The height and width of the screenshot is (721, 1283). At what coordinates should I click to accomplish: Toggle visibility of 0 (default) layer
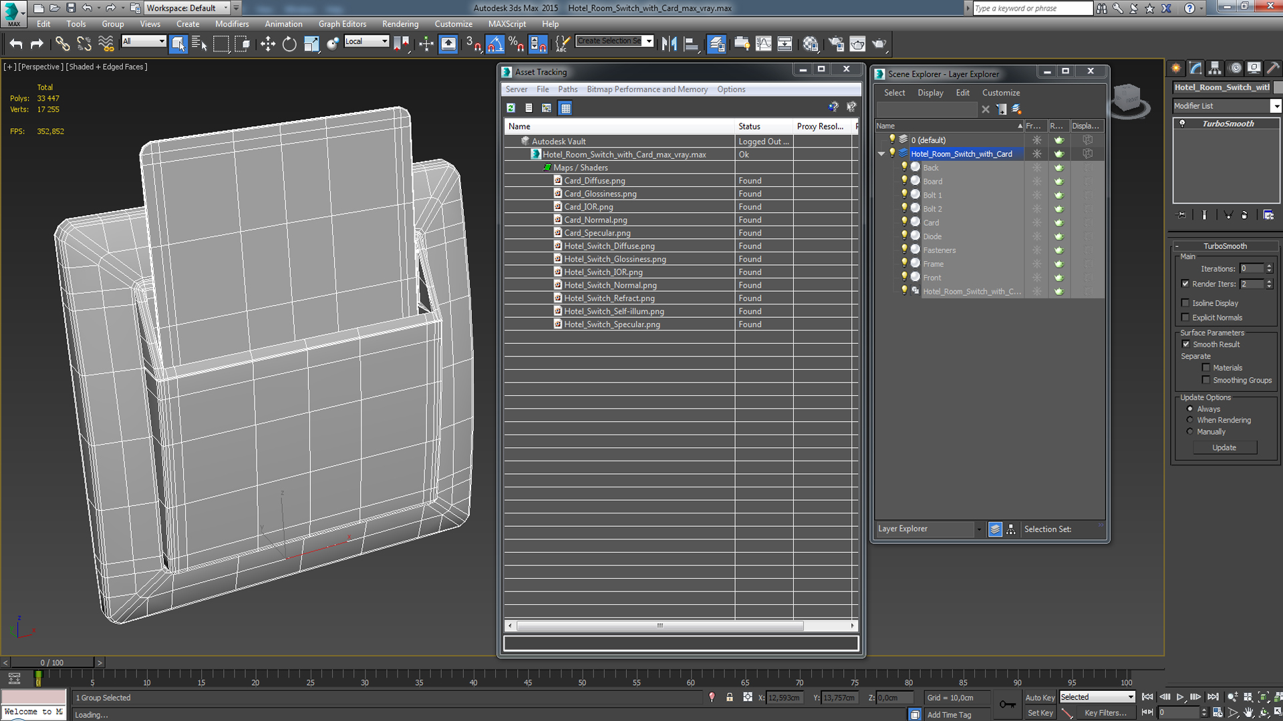coord(892,140)
